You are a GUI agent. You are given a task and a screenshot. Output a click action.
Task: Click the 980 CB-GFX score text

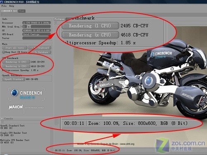point(32,79)
